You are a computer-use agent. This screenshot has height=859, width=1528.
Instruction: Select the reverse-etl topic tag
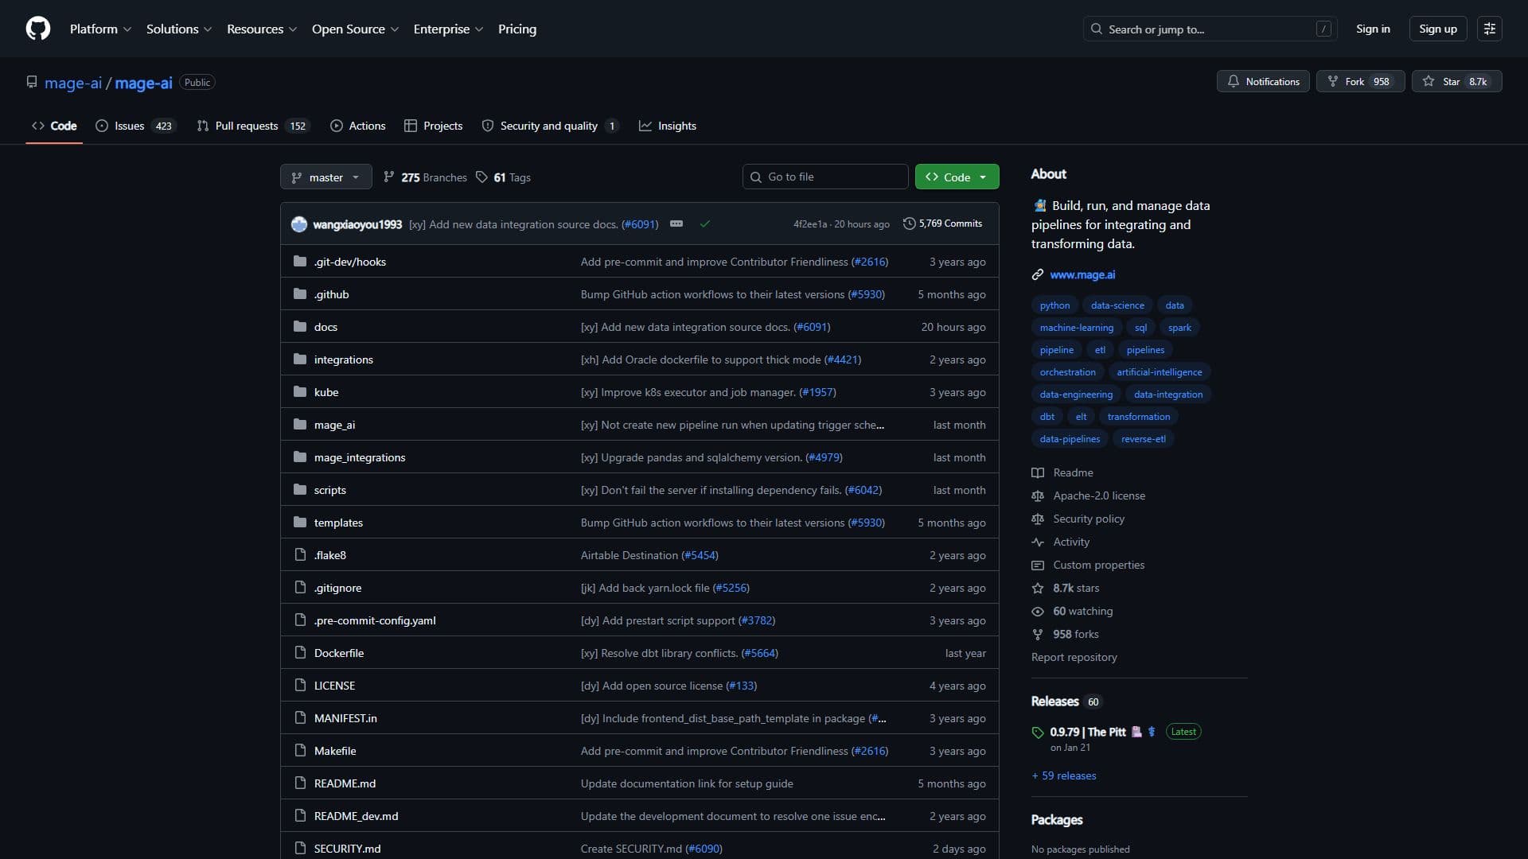tap(1143, 439)
